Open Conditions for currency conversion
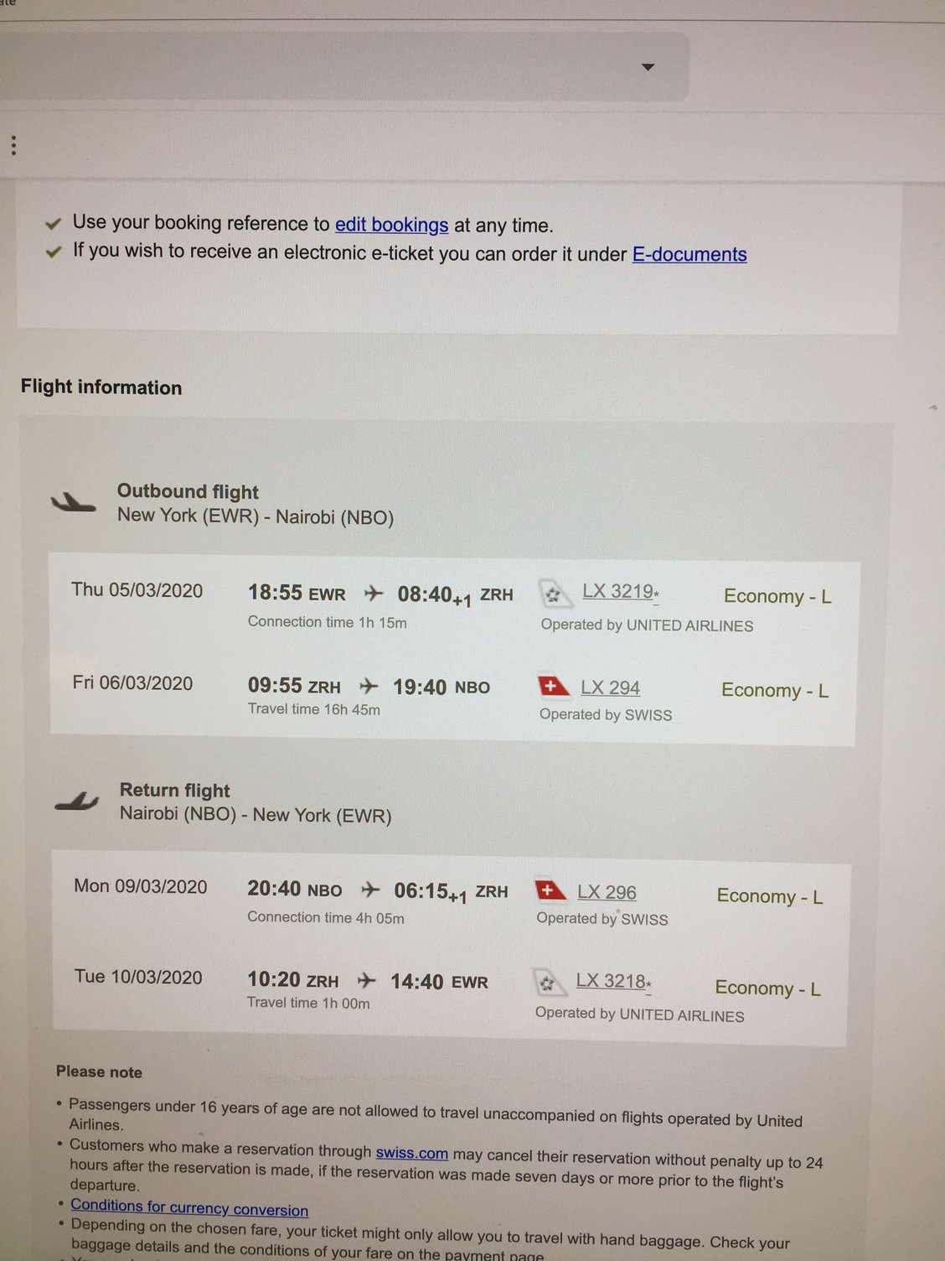 [x=188, y=1209]
